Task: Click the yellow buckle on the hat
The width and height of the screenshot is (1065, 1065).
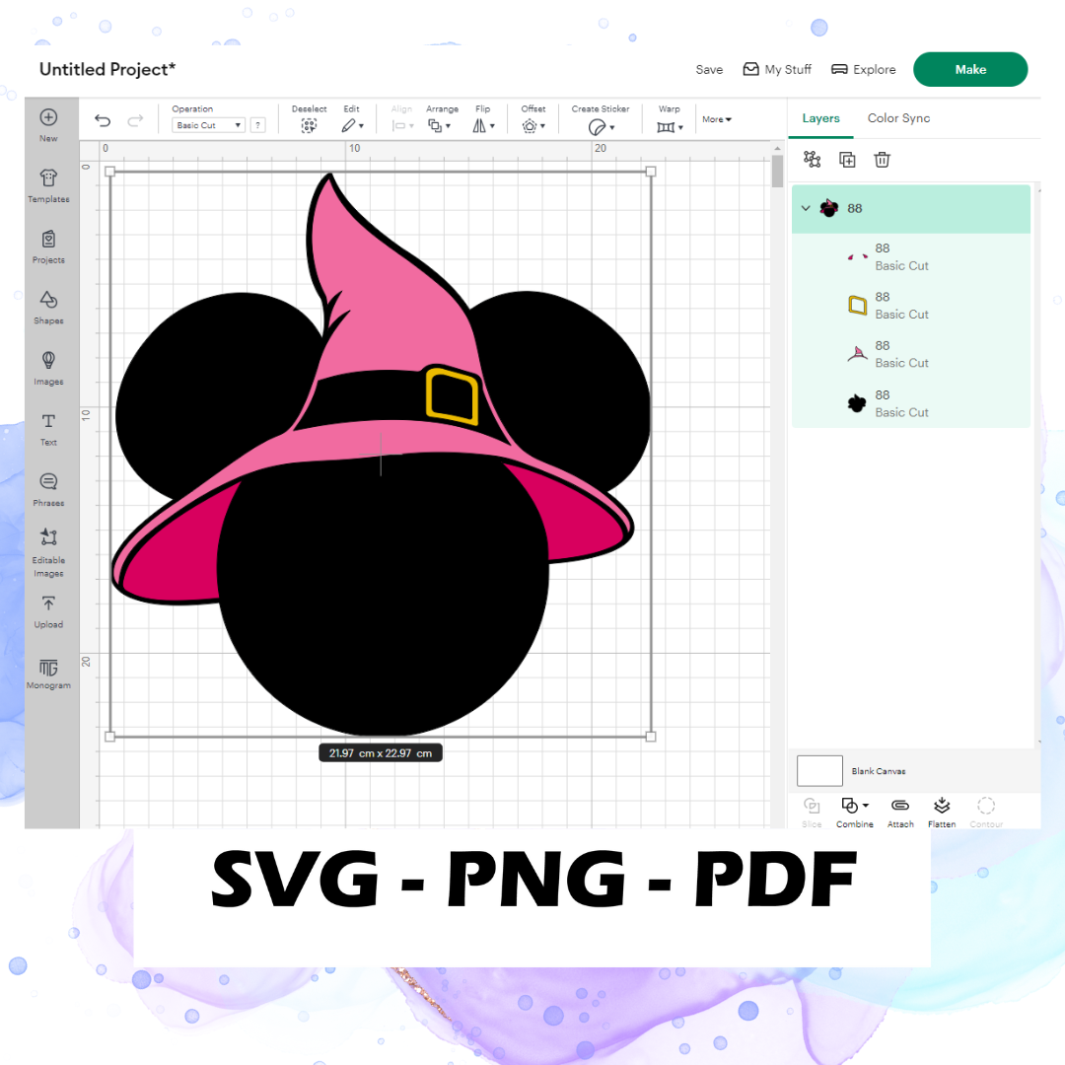Action: [x=453, y=395]
